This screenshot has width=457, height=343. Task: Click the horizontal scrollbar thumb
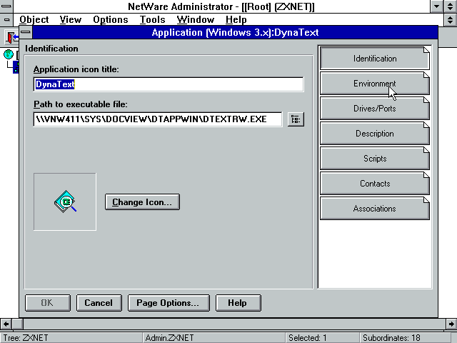click(17, 324)
